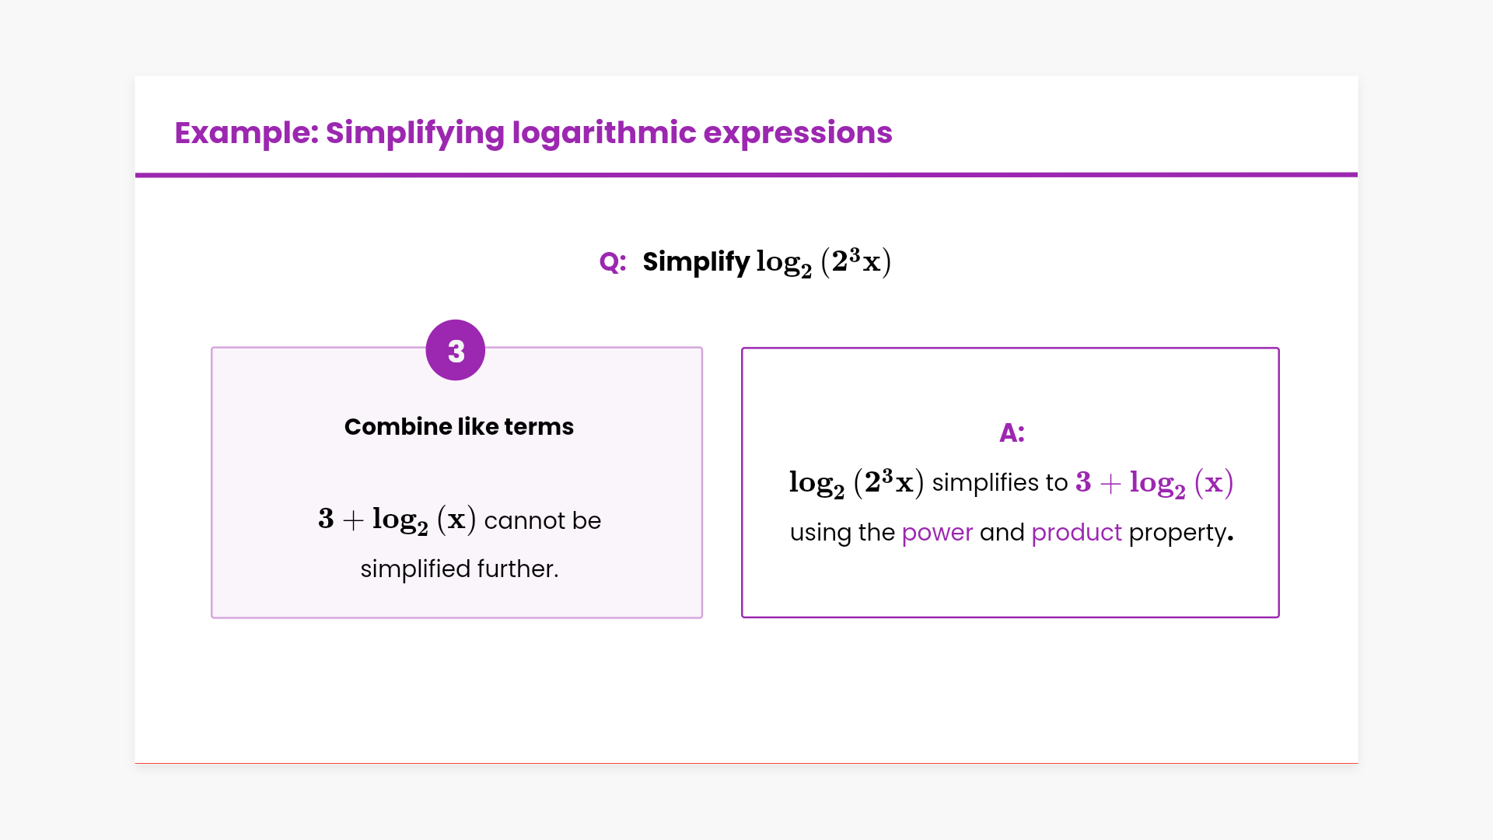Click the purple "3 + log₂(x)" result in answer
This screenshot has height=840, width=1493.
point(1155,483)
